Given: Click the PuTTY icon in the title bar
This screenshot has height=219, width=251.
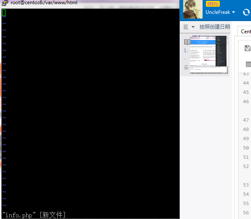Looking at the screenshot, I should click(x=5, y=3).
